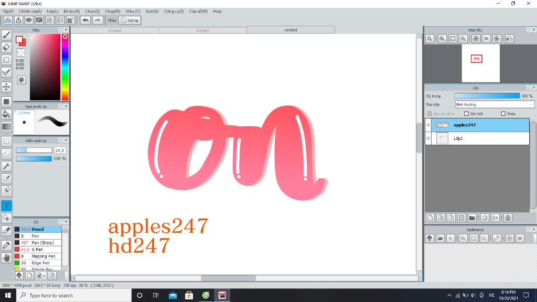
Task: Select the Lasso selection tool
Action: (6, 154)
